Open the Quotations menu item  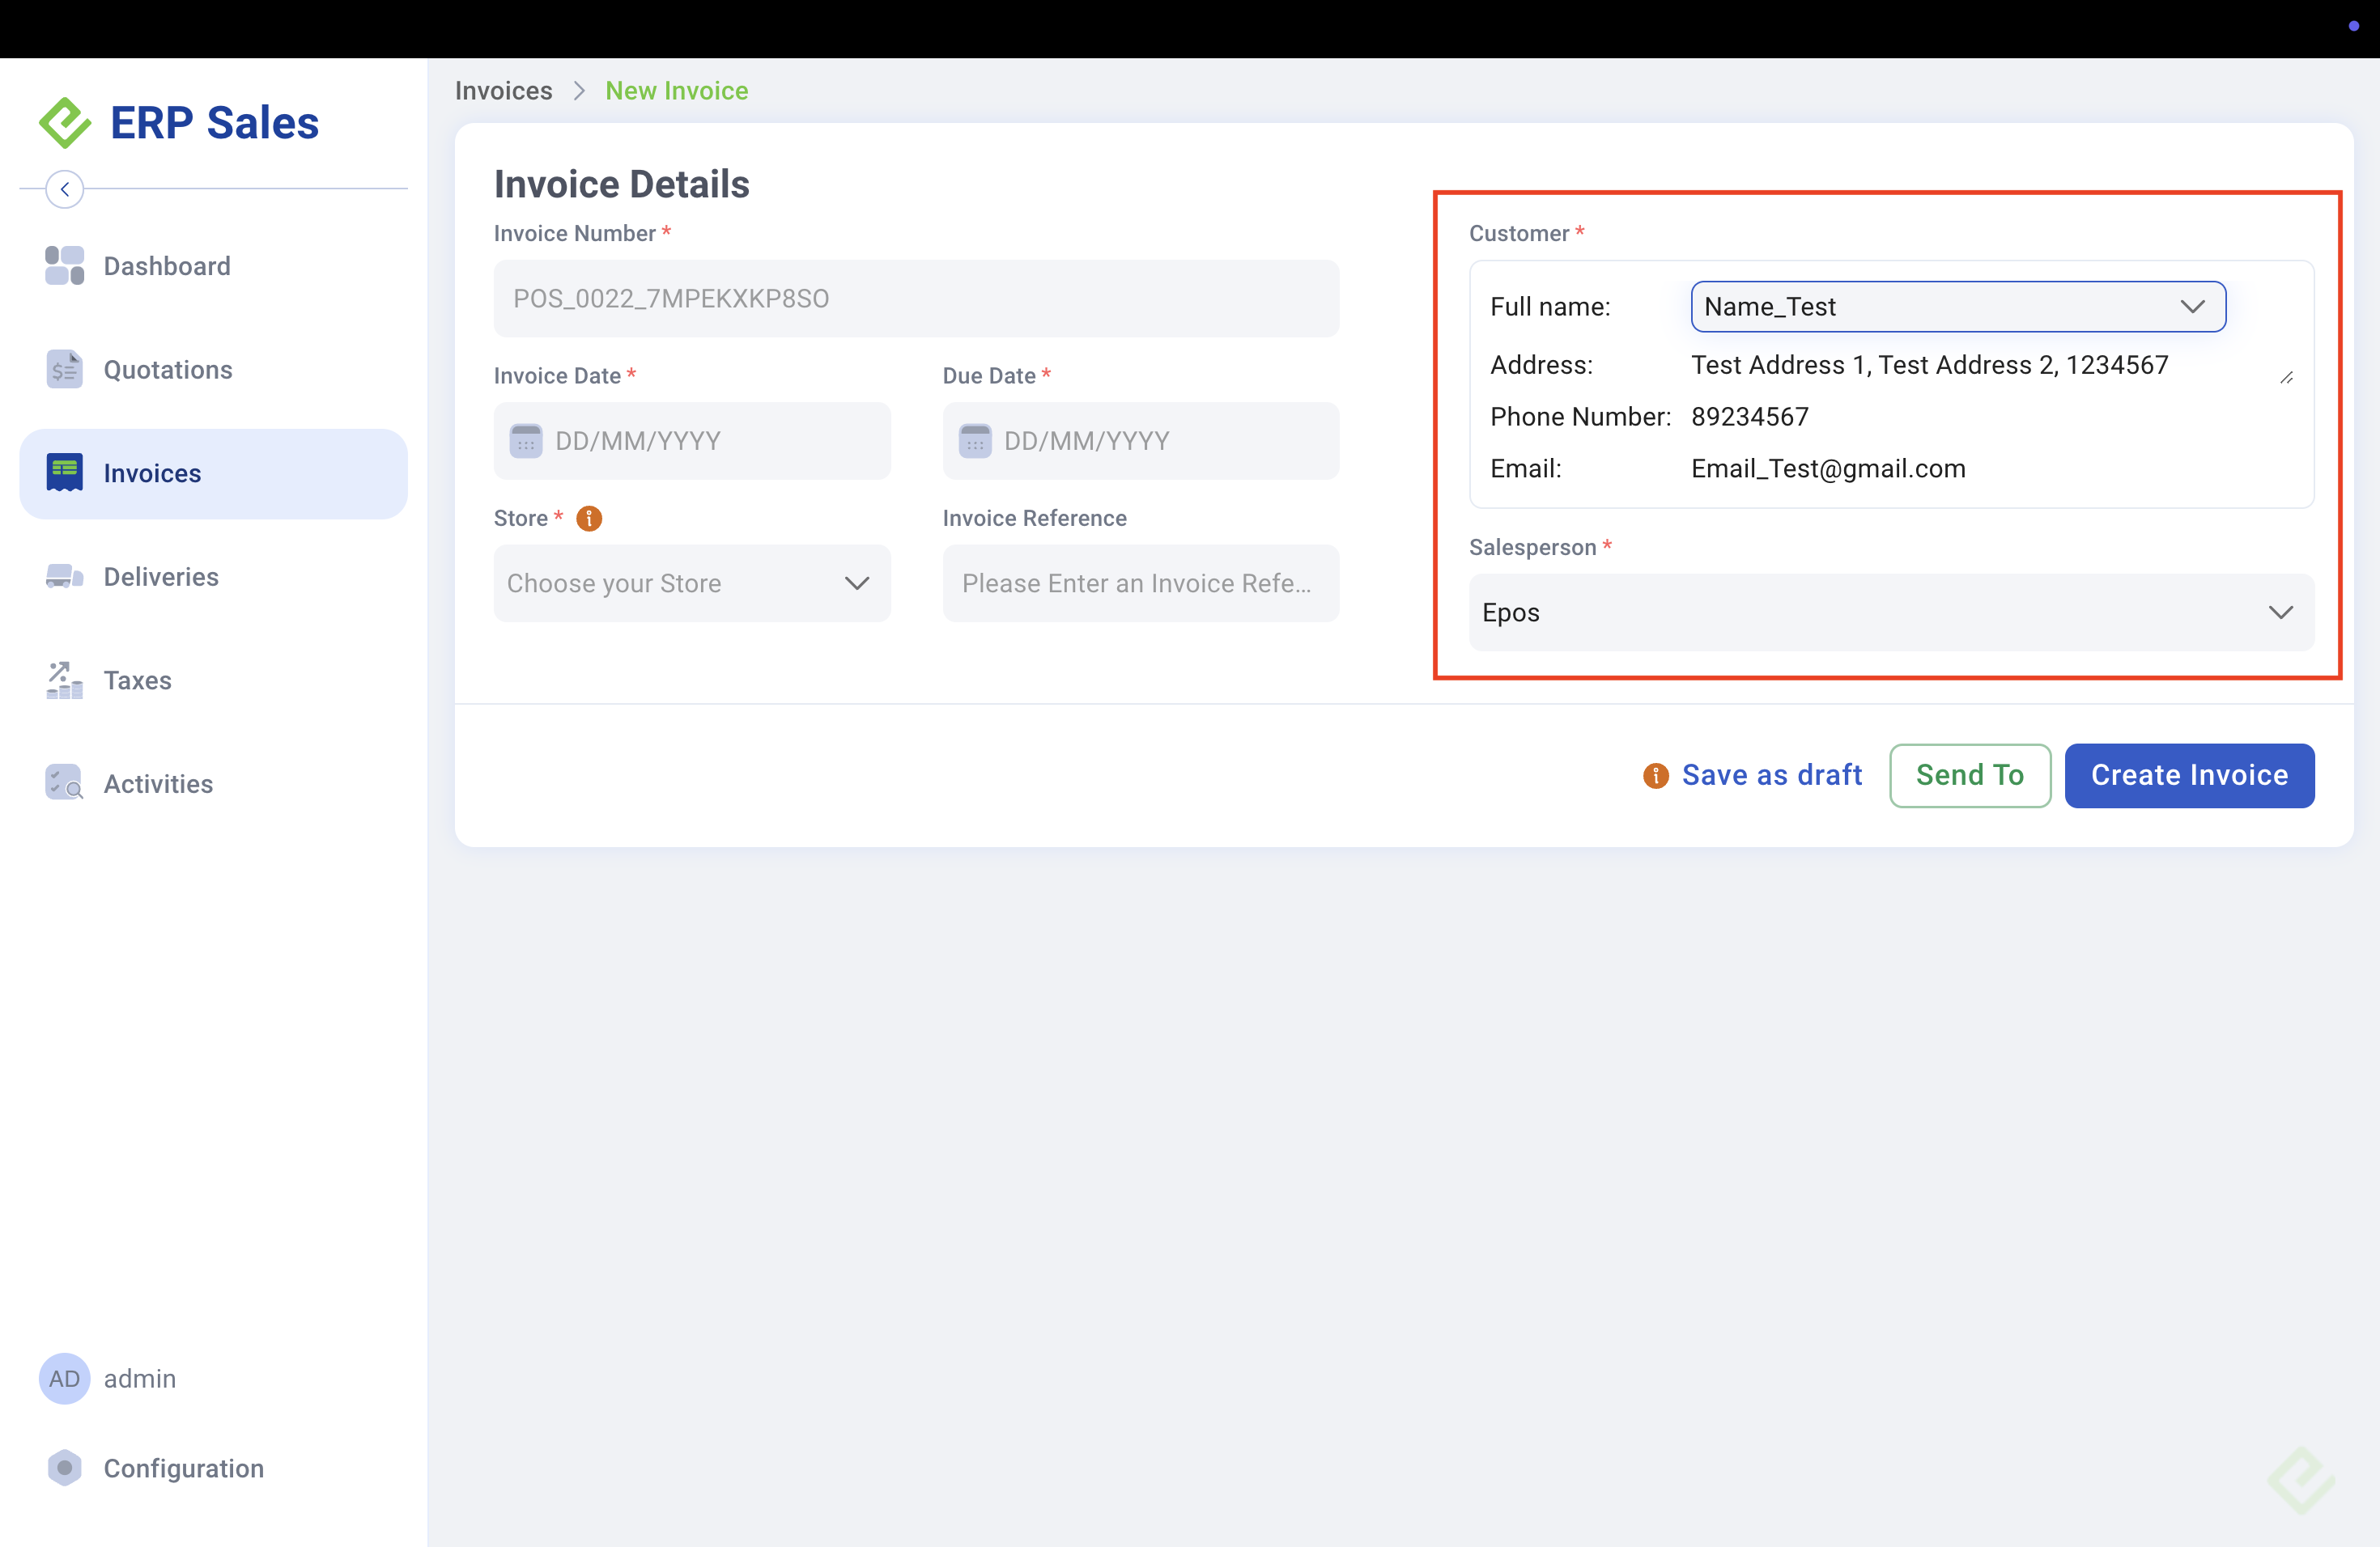pos(213,370)
